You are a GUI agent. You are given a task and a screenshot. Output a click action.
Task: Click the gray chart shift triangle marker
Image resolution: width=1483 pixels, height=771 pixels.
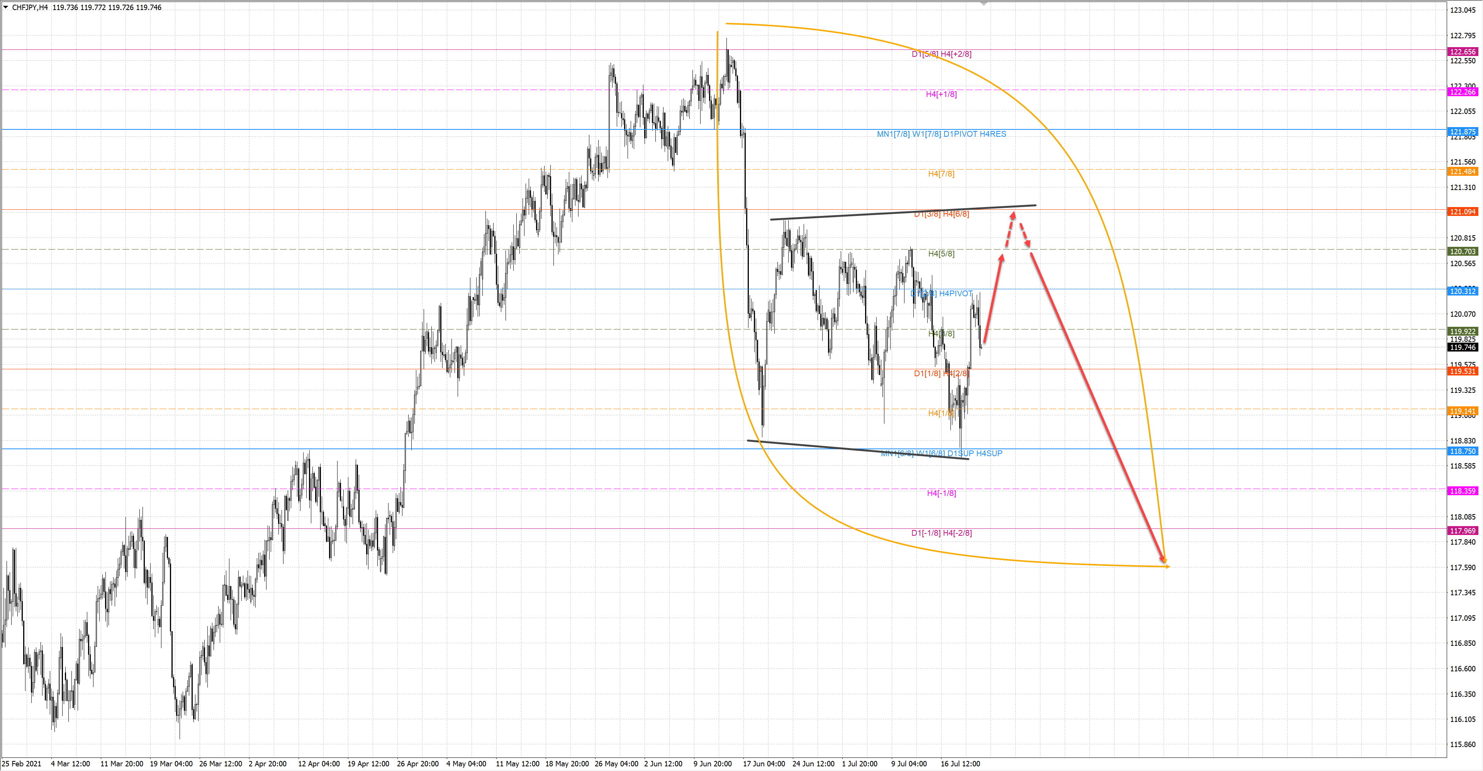(984, 3)
